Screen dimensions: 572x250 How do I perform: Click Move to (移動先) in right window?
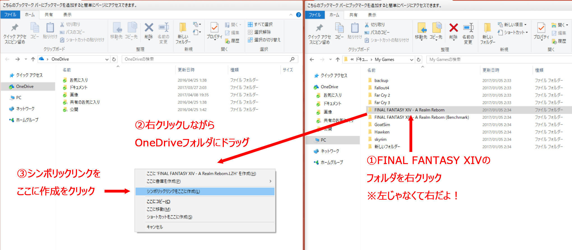(x=421, y=31)
